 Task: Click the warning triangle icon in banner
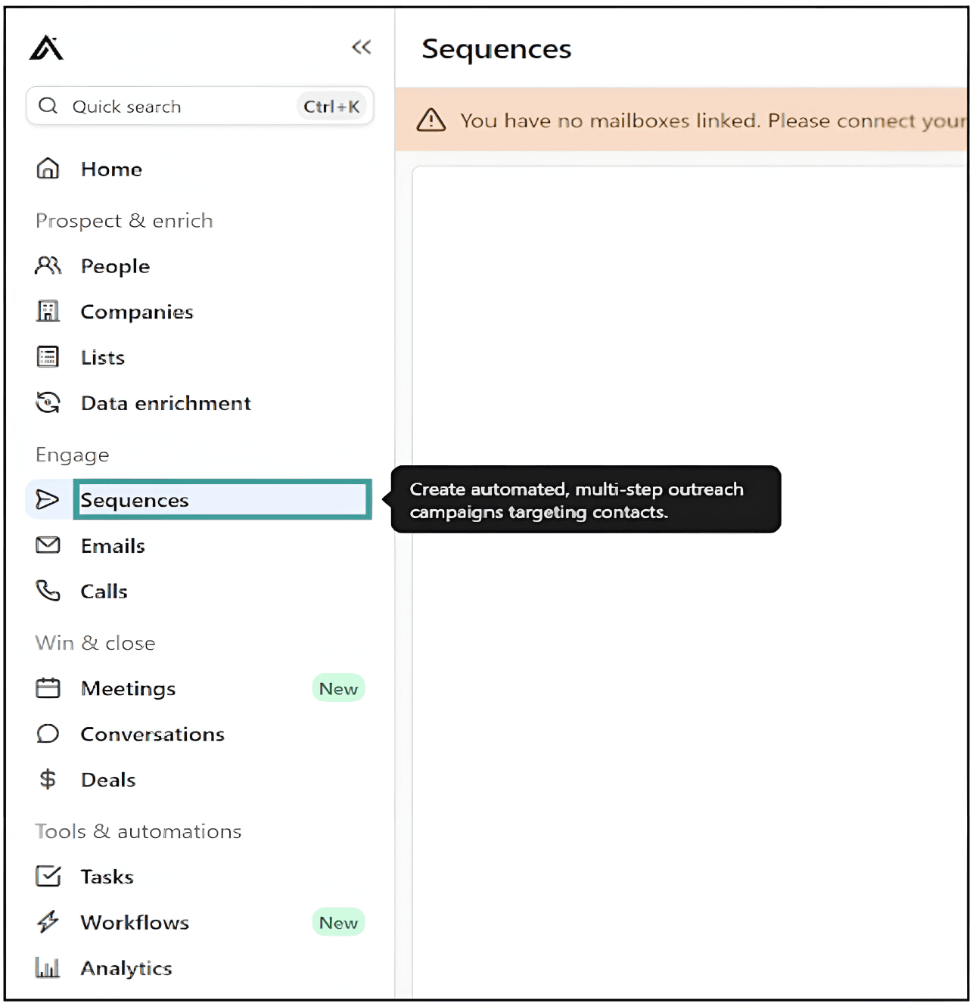tap(431, 120)
